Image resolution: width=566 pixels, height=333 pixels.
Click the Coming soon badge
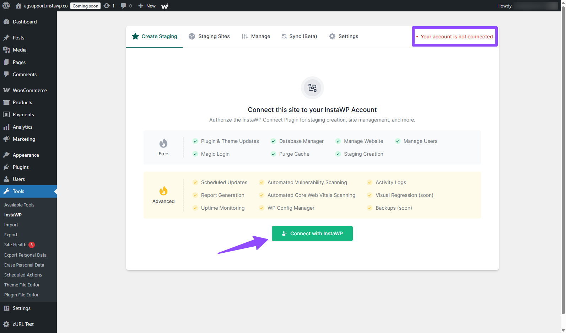[x=85, y=6]
